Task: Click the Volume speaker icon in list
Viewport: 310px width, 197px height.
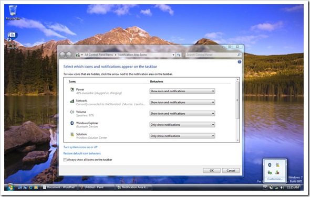Action: 72,112
